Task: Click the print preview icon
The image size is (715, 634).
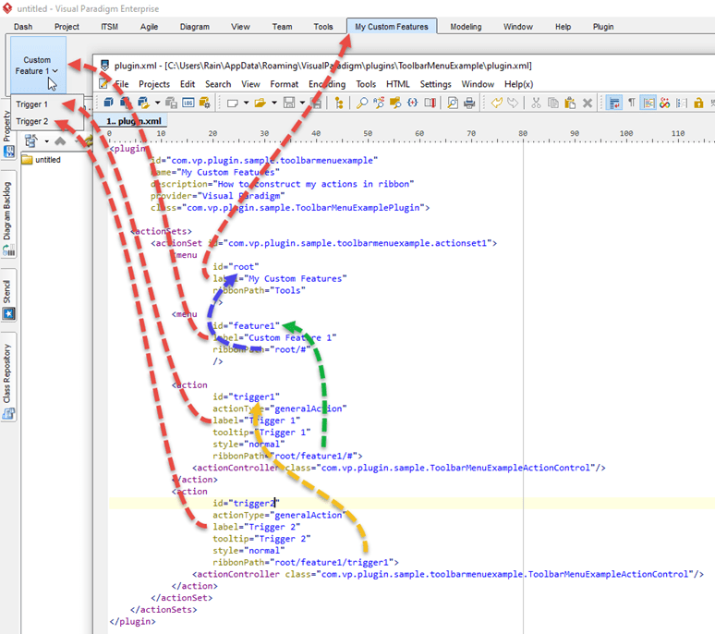Action: (x=453, y=103)
